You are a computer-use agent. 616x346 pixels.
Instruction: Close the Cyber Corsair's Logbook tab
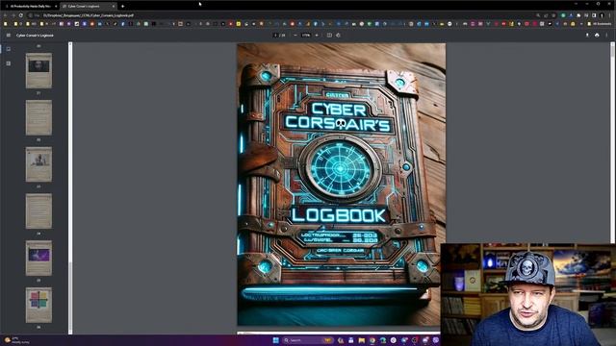click(x=114, y=7)
